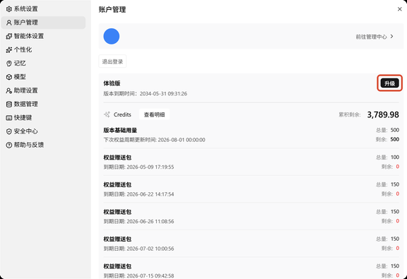Select 账户管理 in the sidebar
The width and height of the screenshot is (407, 279).
click(x=43, y=23)
